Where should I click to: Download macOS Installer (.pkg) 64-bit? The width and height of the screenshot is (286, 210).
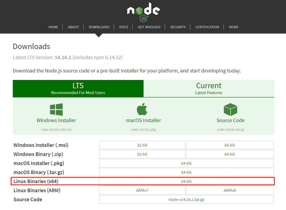click(x=186, y=163)
